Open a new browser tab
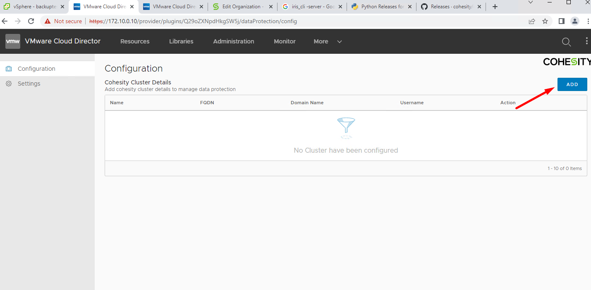 (x=495, y=7)
